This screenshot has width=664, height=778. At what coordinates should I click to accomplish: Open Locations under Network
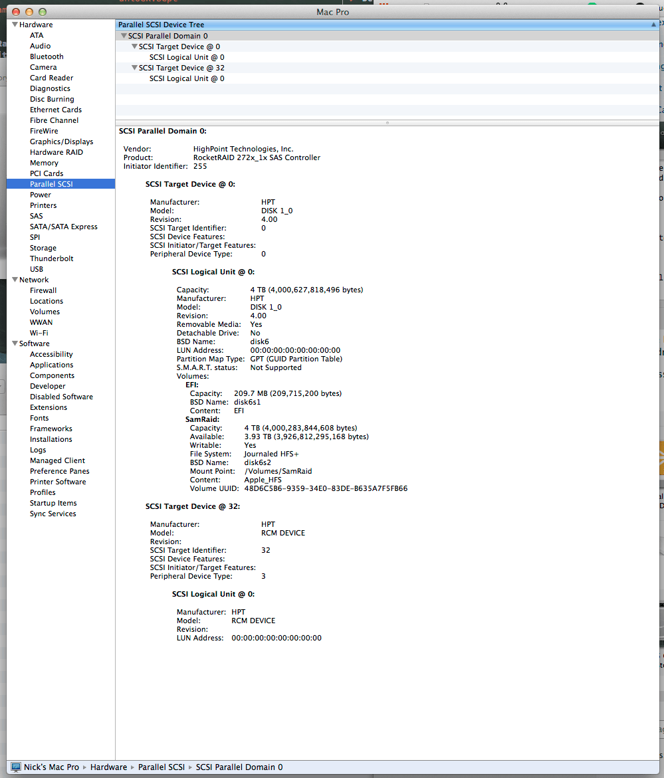point(47,301)
